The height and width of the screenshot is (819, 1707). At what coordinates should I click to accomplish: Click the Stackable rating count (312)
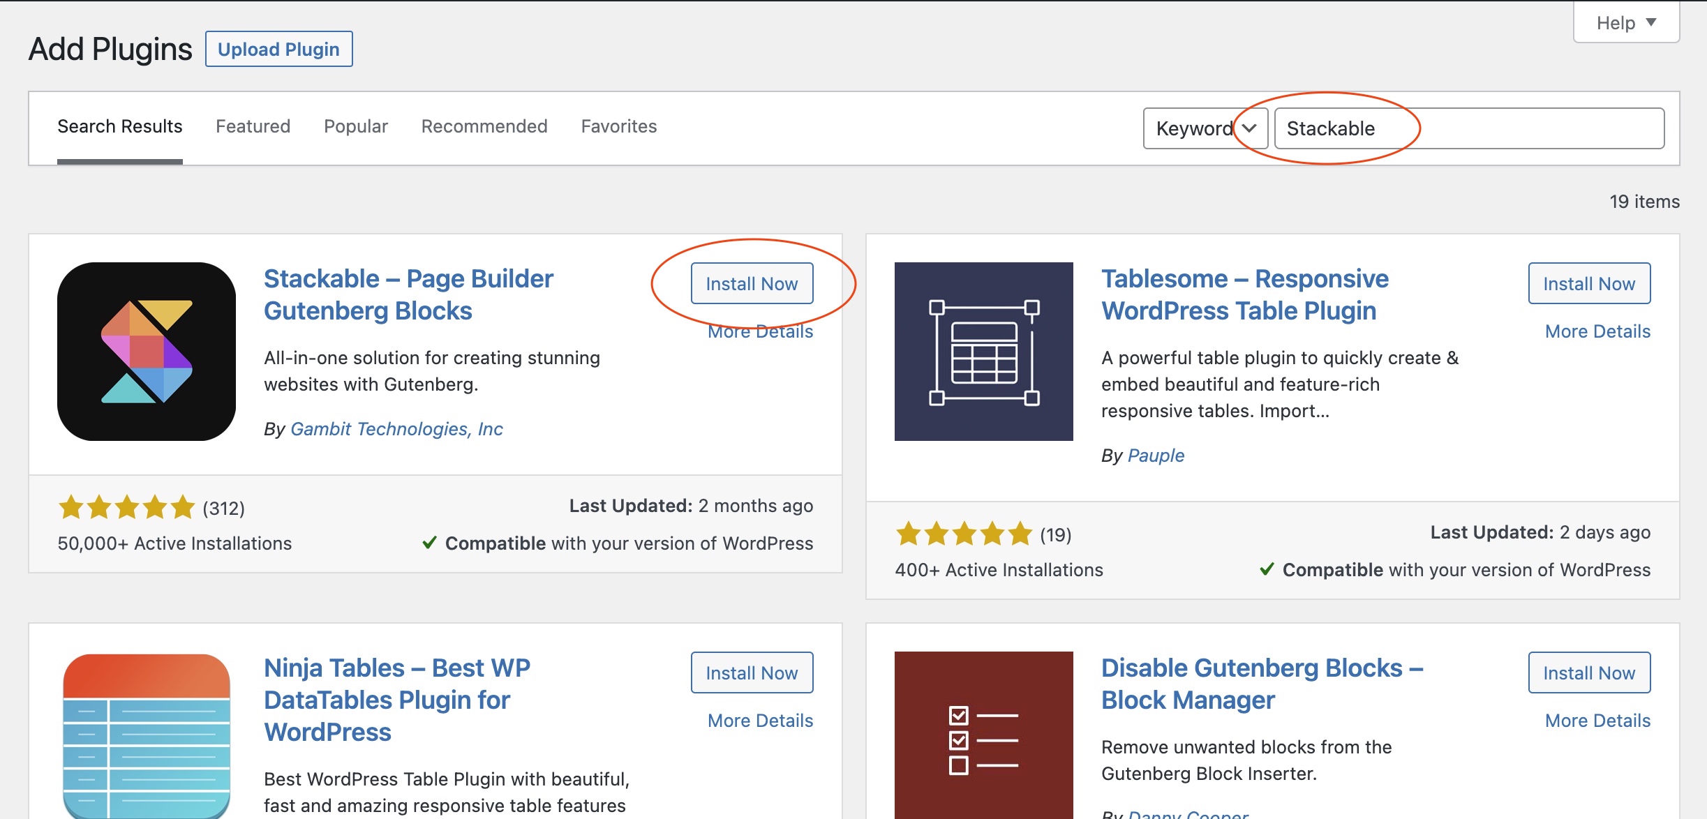coord(223,508)
